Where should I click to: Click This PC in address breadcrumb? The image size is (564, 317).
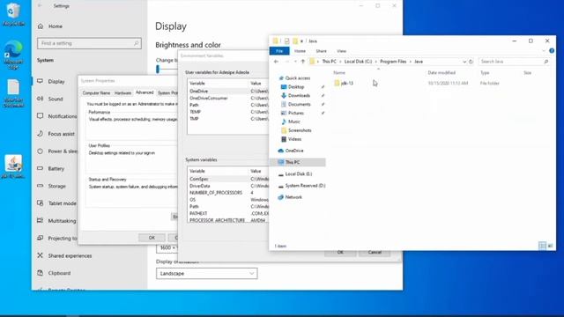(x=329, y=62)
